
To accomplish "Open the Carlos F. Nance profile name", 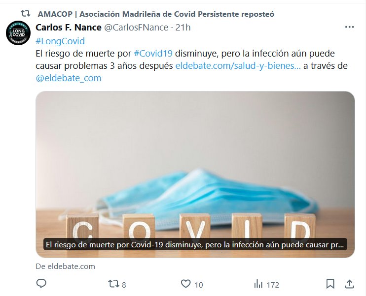I will click(69, 28).
